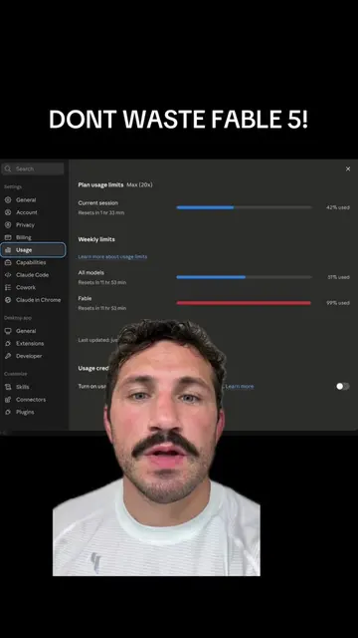This screenshot has width=358, height=638.
Task: Click the Desktop app General monitor icon
Action: pyautogui.click(x=8, y=331)
